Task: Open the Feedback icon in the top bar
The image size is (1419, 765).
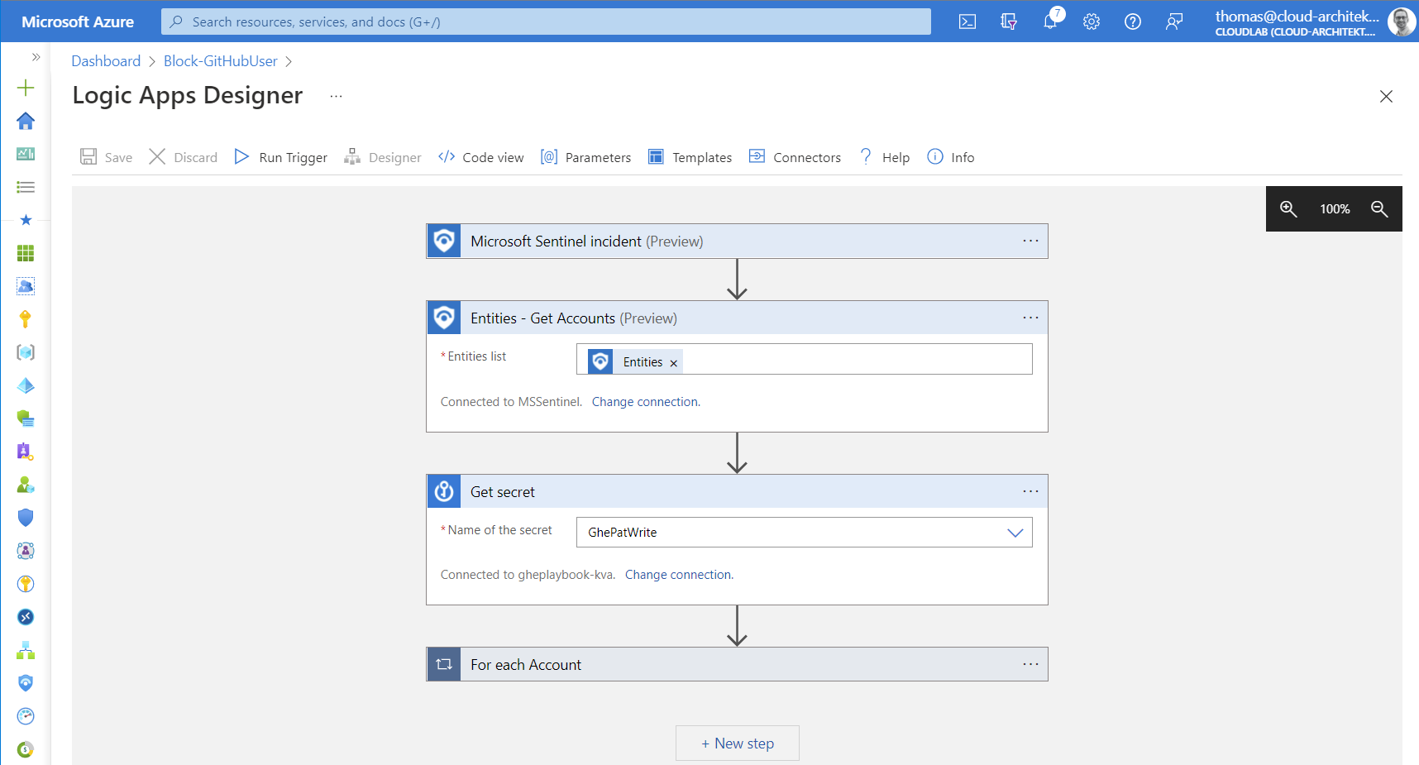Action: click(x=1174, y=22)
